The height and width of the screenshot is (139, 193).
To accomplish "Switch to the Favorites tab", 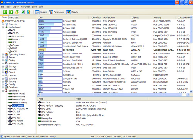I will coord(14,17).
